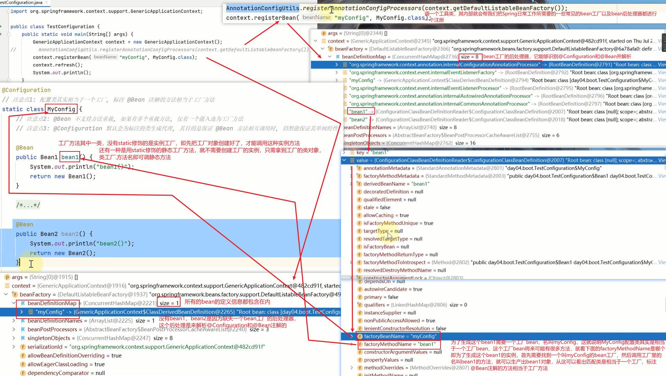Click the beanFactory field icon in upper debugger pane
Viewport: 666px width, 376px height.
pyautogui.click(x=331, y=49)
